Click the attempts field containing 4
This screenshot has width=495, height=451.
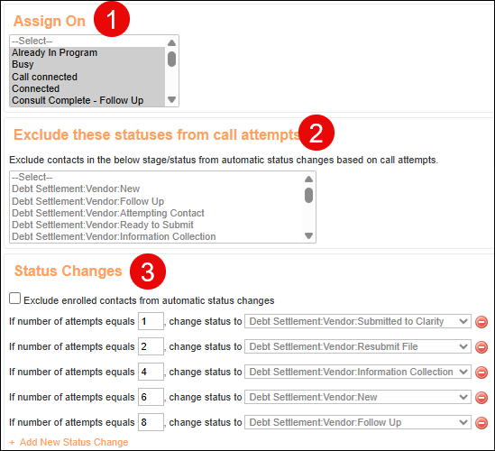click(x=151, y=372)
